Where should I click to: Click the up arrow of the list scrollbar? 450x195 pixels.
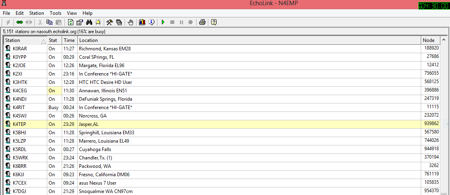click(444, 40)
